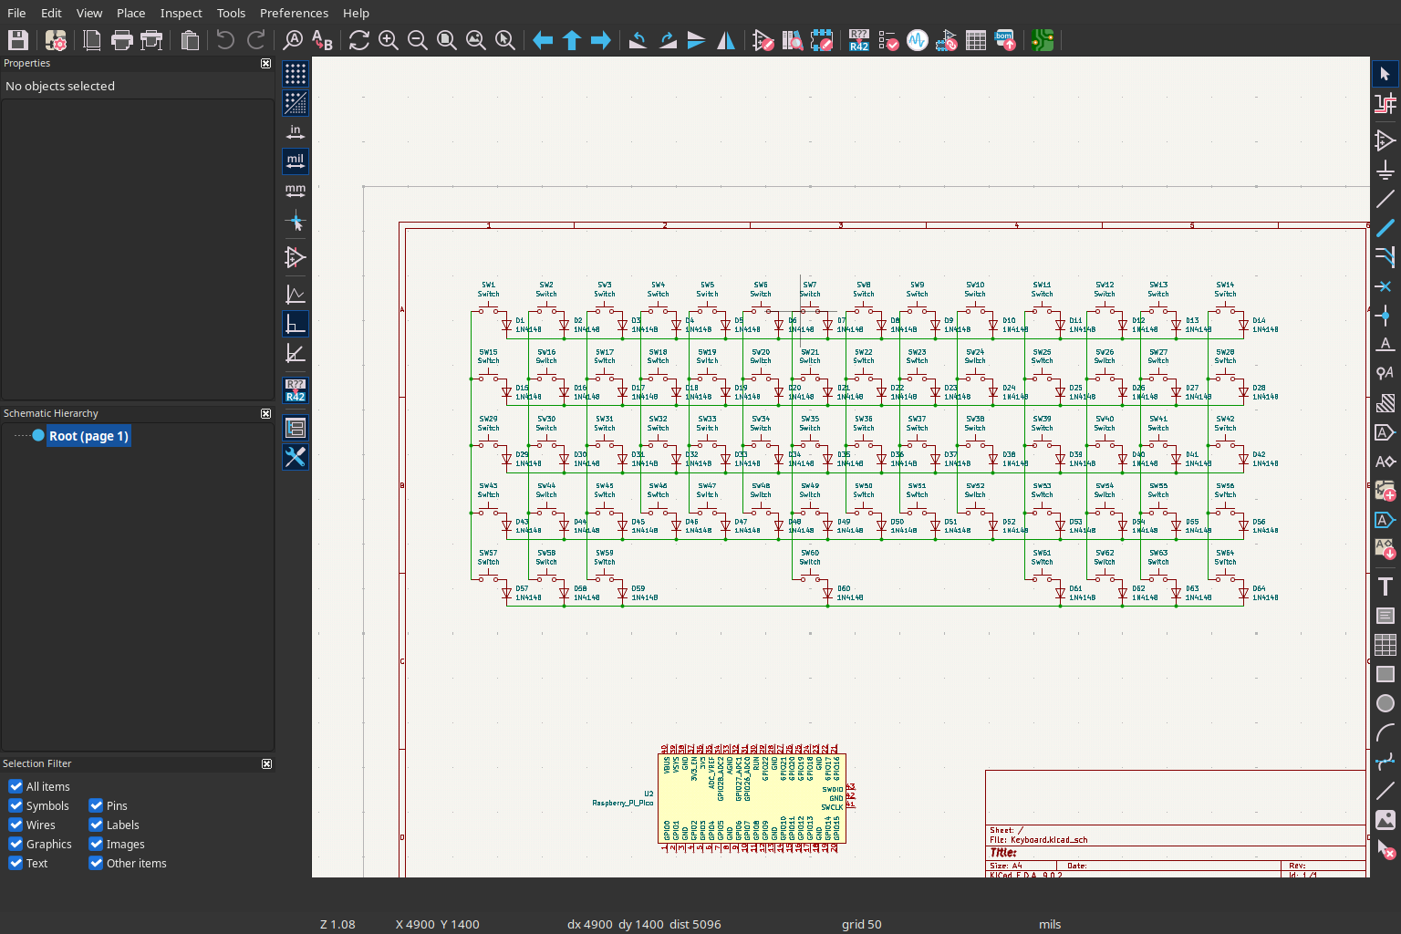Activate the Place Symbol tool
The height and width of the screenshot is (934, 1401).
pyautogui.click(x=1385, y=140)
